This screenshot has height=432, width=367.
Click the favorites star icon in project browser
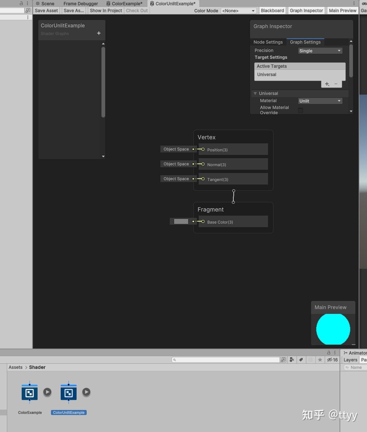[320, 359]
